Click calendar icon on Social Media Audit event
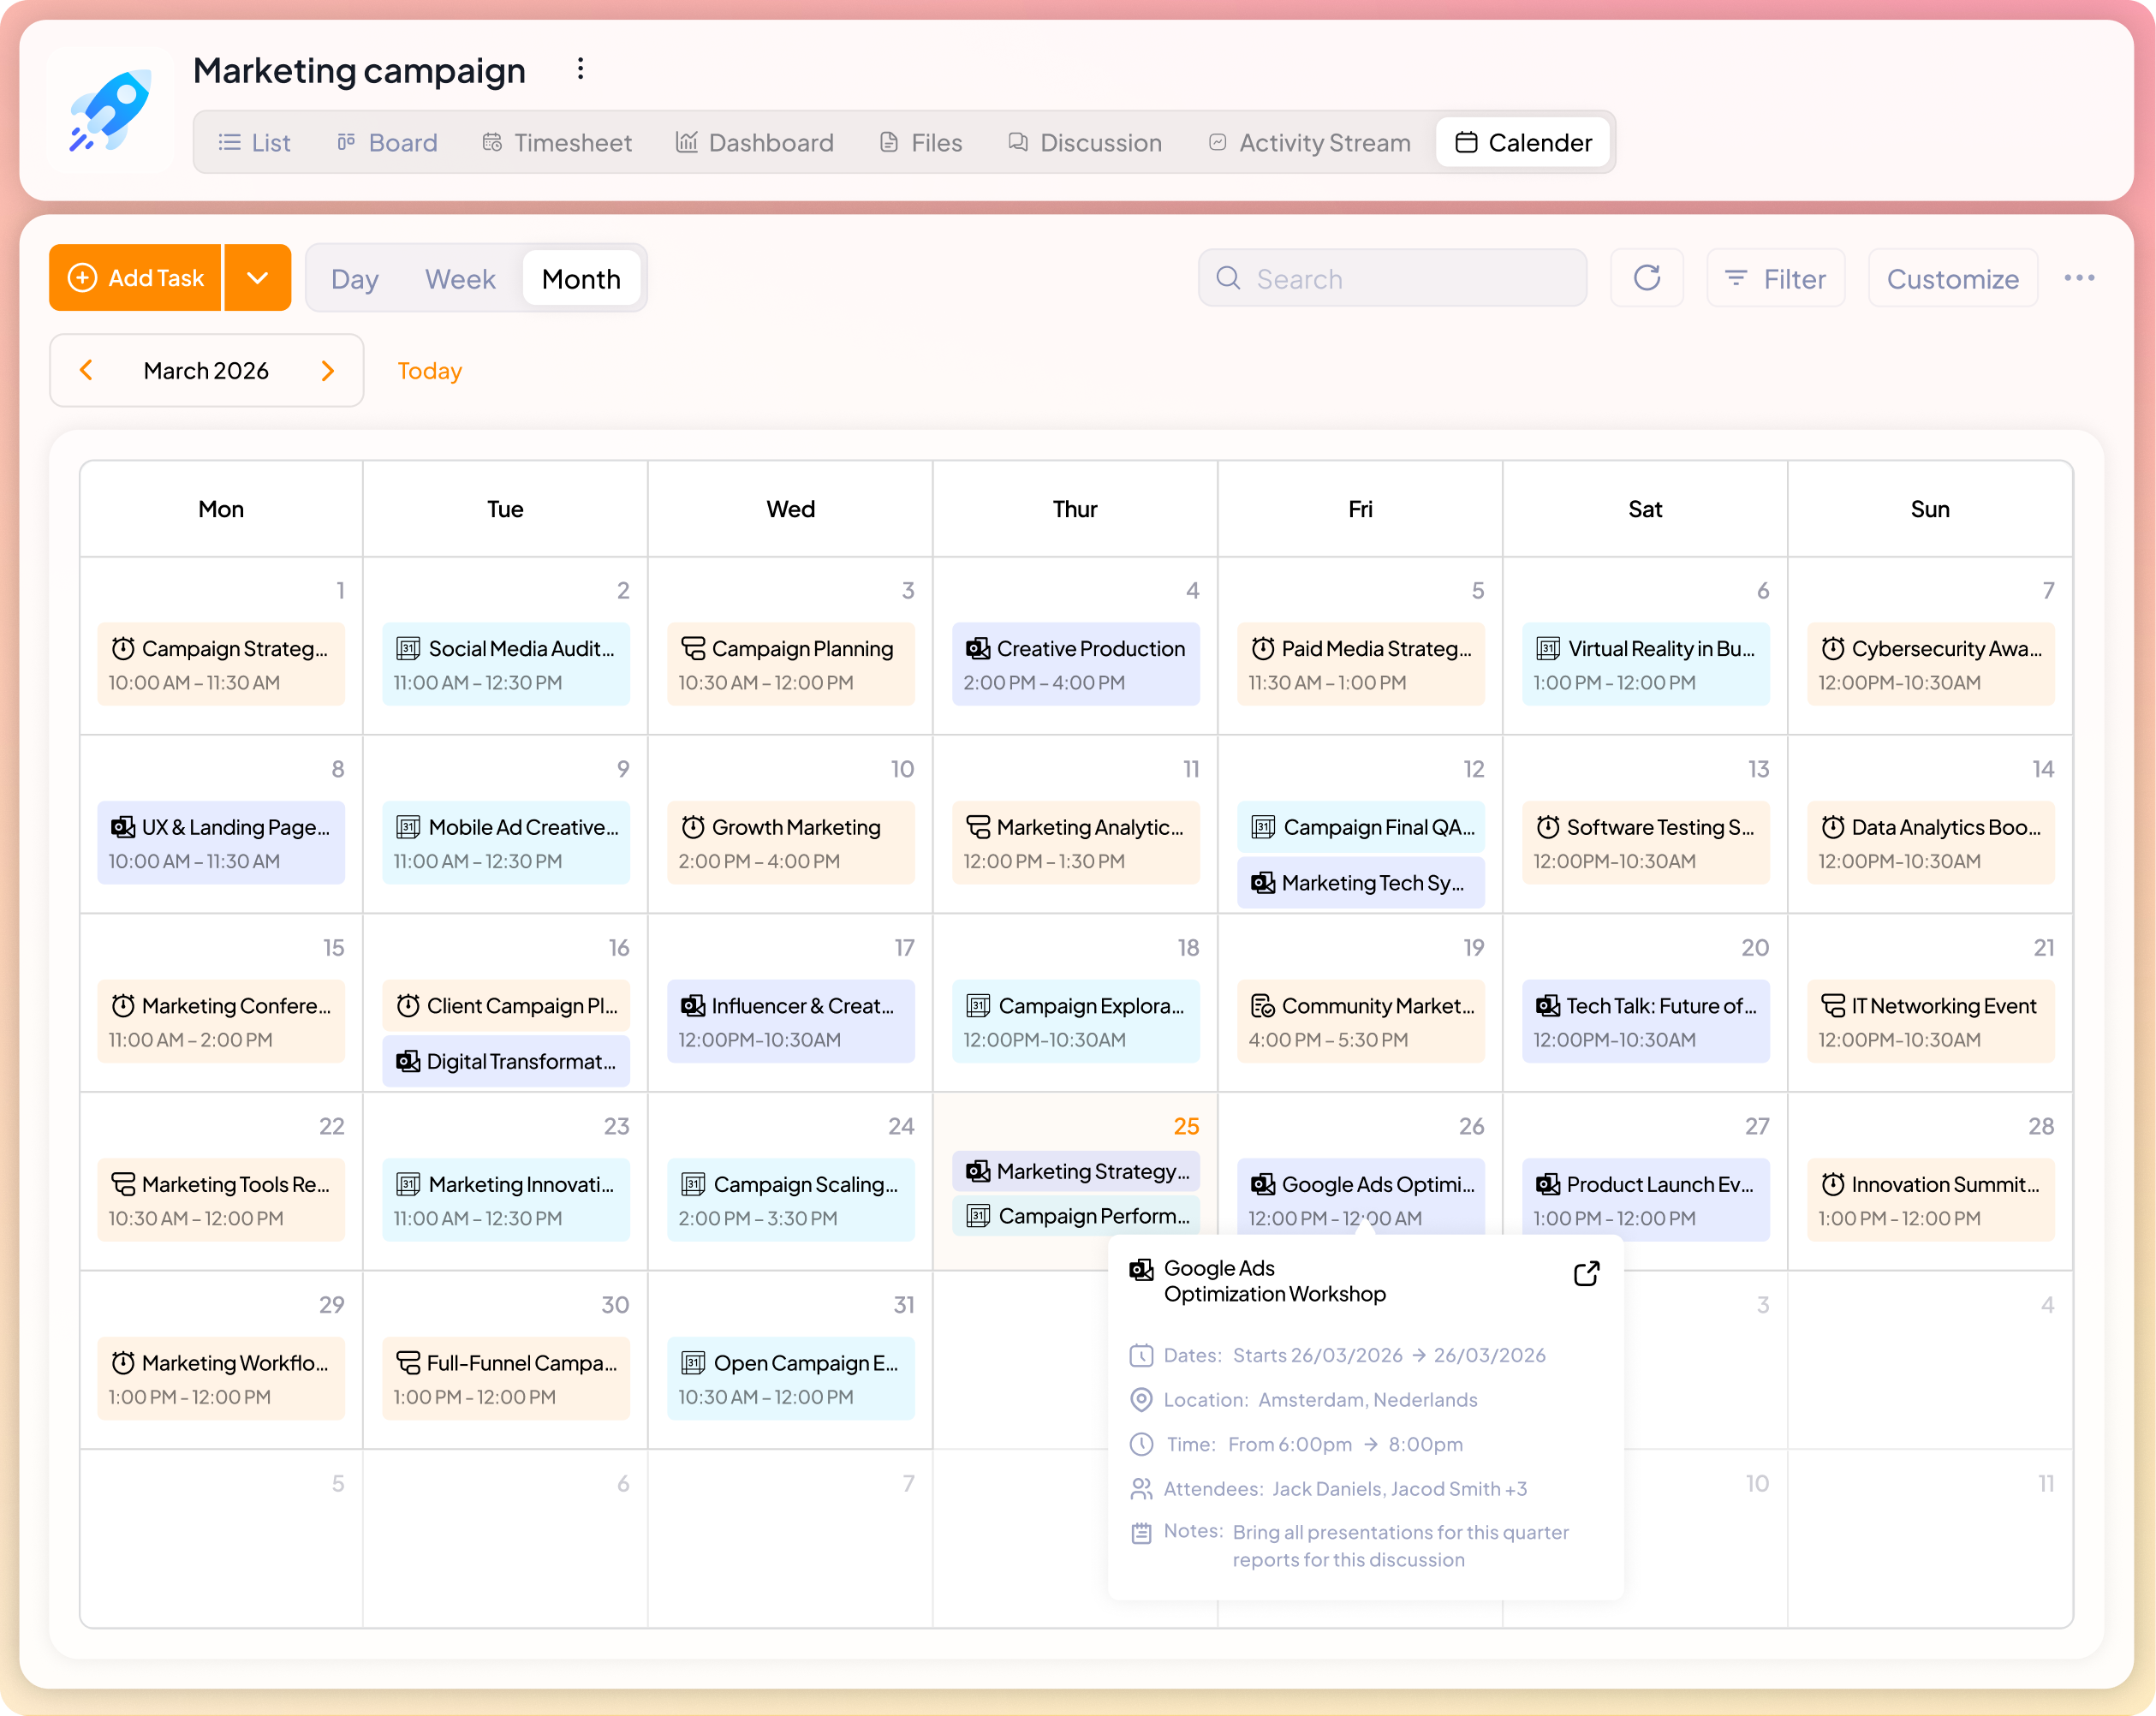Screen dimensions: 2156x1716 (x=408, y=648)
